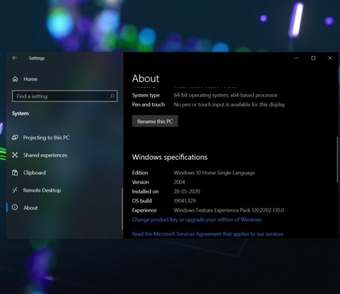Focus the Find a setting search box
The height and width of the screenshot is (294, 340).
point(64,96)
